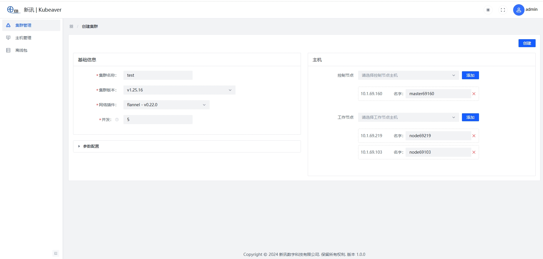The height and width of the screenshot is (259, 543).
Task: Remove host master69160 with red X
Action: point(474,94)
